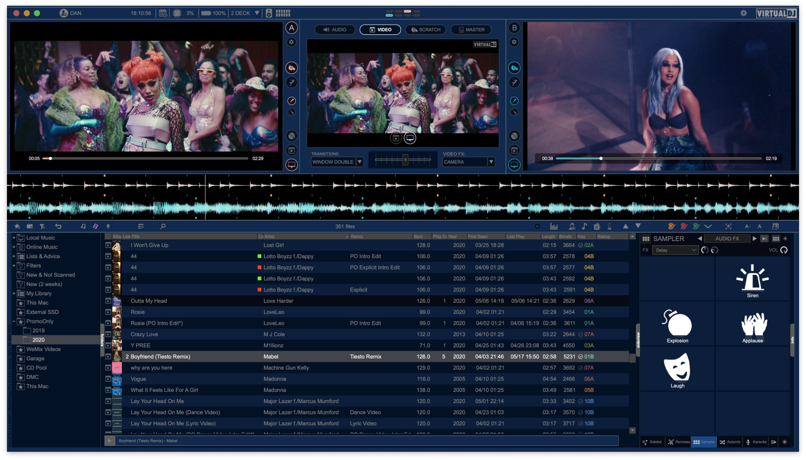
Task: Open the 2 DECK layout dropdown
Action: [x=245, y=13]
